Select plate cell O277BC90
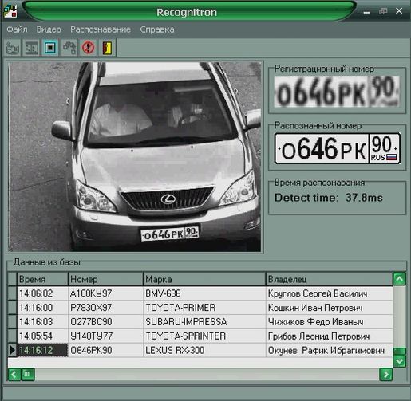Screen dimensions: 411x401 (x=105, y=322)
